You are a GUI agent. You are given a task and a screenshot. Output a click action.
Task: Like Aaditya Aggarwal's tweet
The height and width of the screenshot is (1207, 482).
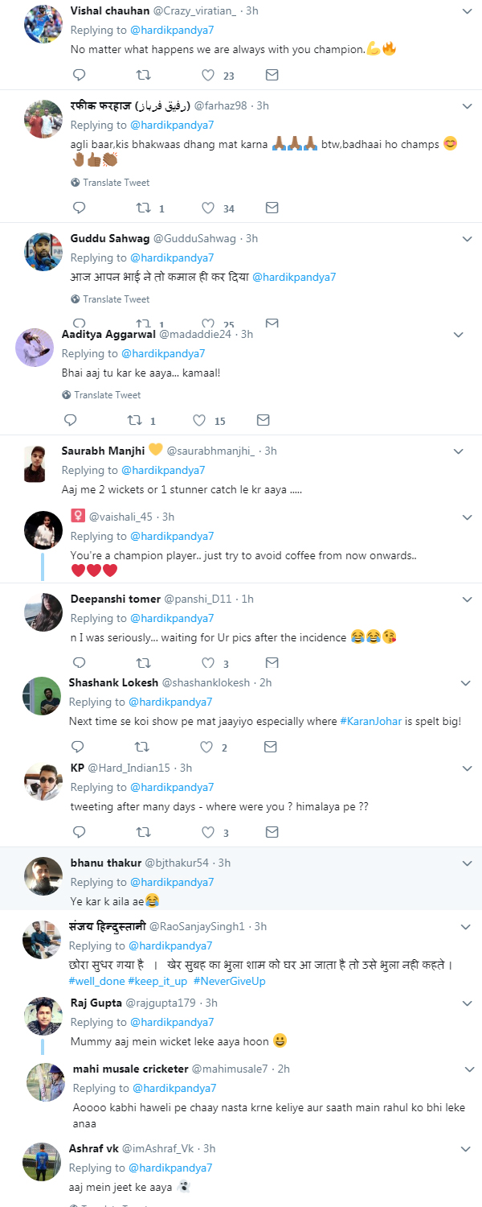coord(199,420)
